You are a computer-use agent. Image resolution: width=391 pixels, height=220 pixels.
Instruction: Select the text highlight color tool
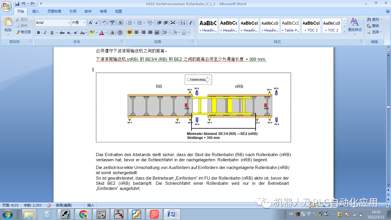click(x=92, y=32)
